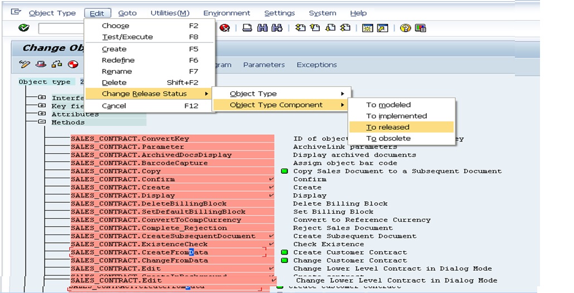This screenshot has width=574, height=293.
Task: Select SALES_CONTRACT.Copy method
Action: point(172,171)
